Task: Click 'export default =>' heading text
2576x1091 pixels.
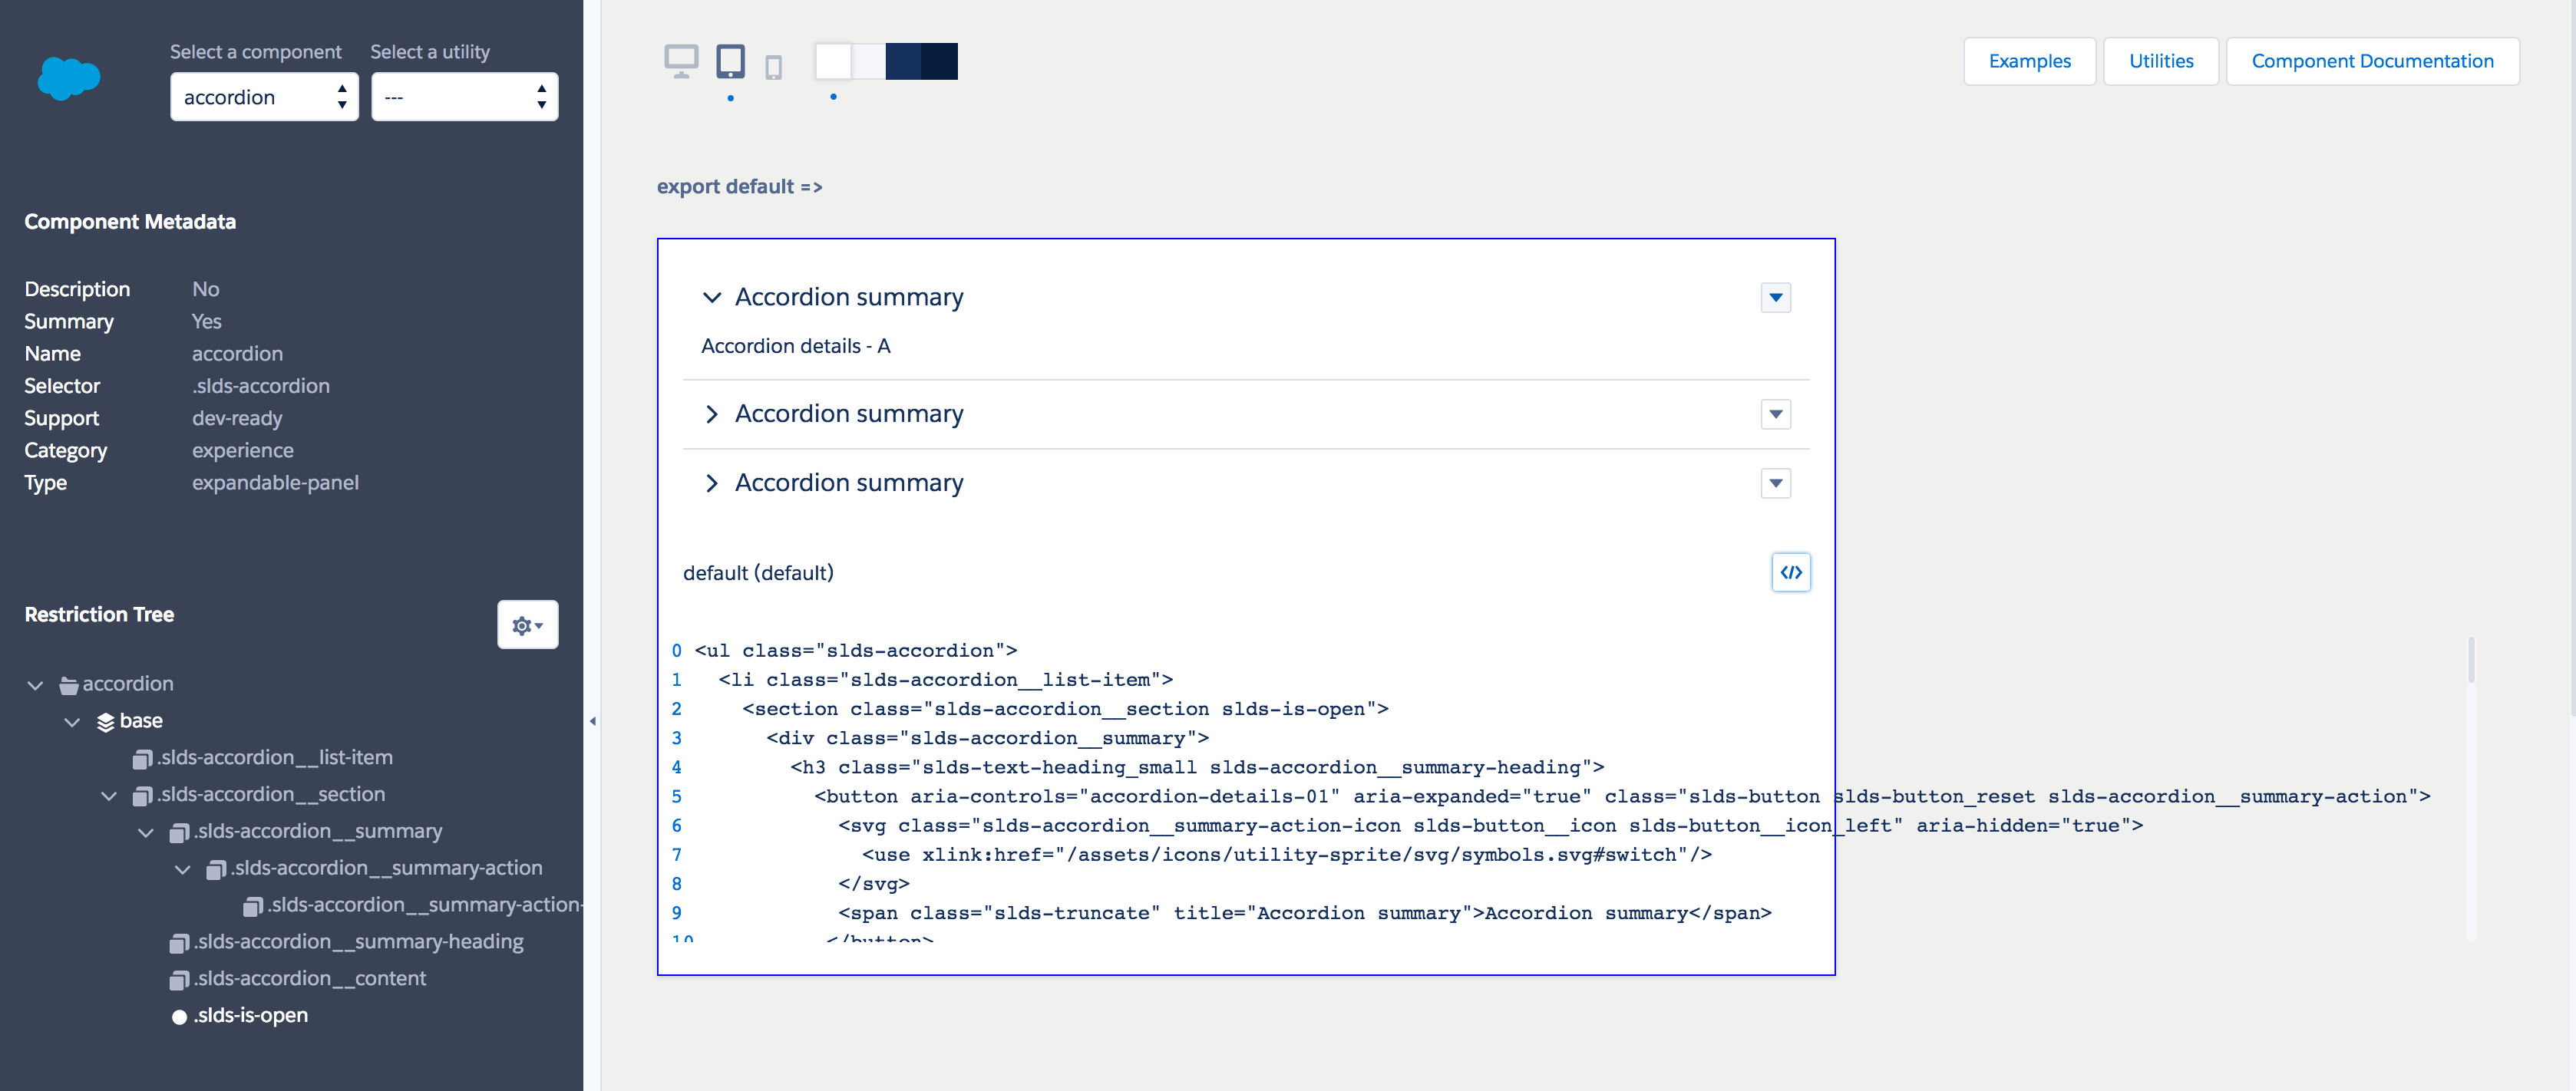Action: point(739,186)
